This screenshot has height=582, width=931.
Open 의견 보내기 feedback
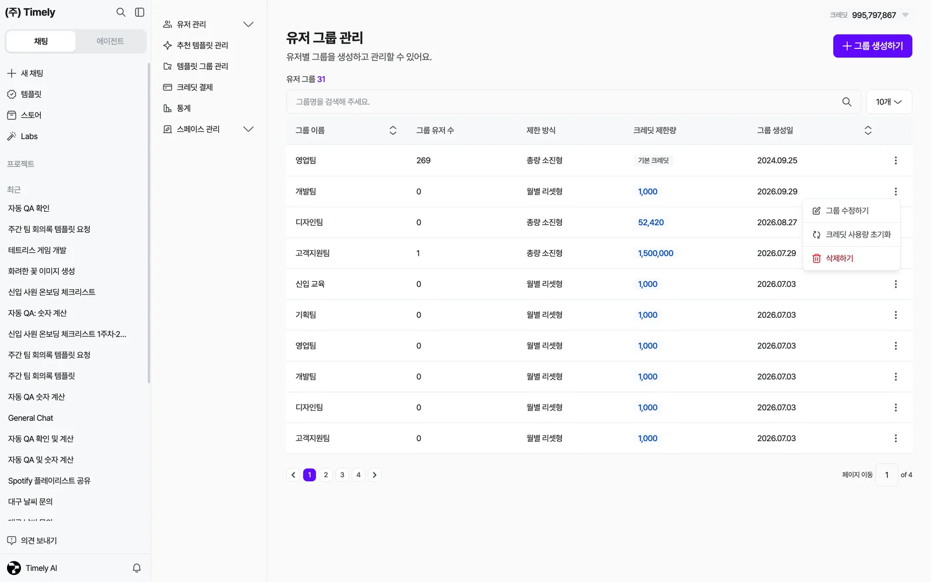(x=32, y=541)
